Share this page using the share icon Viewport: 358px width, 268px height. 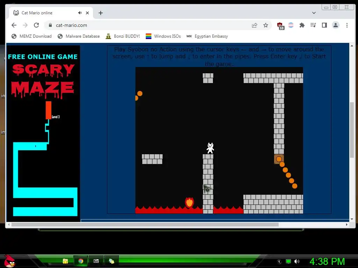(x=255, y=25)
